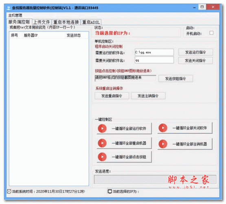
Task: Click the 发送按钮指令 button
Action: [176, 78]
